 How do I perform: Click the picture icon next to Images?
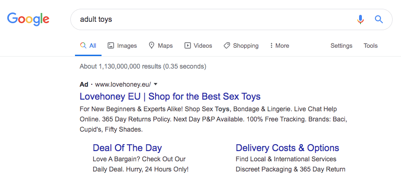click(x=111, y=45)
